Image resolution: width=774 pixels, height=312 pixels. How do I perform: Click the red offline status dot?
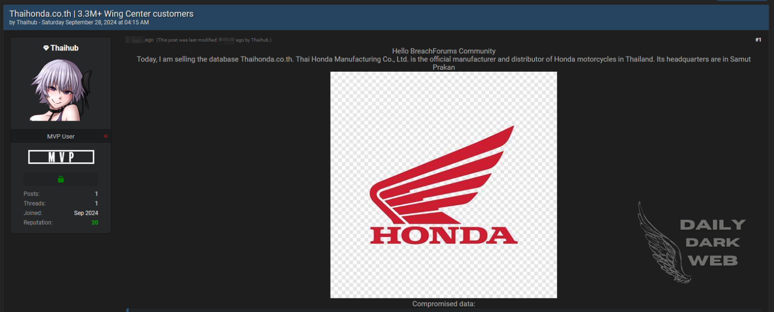tap(106, 137)
